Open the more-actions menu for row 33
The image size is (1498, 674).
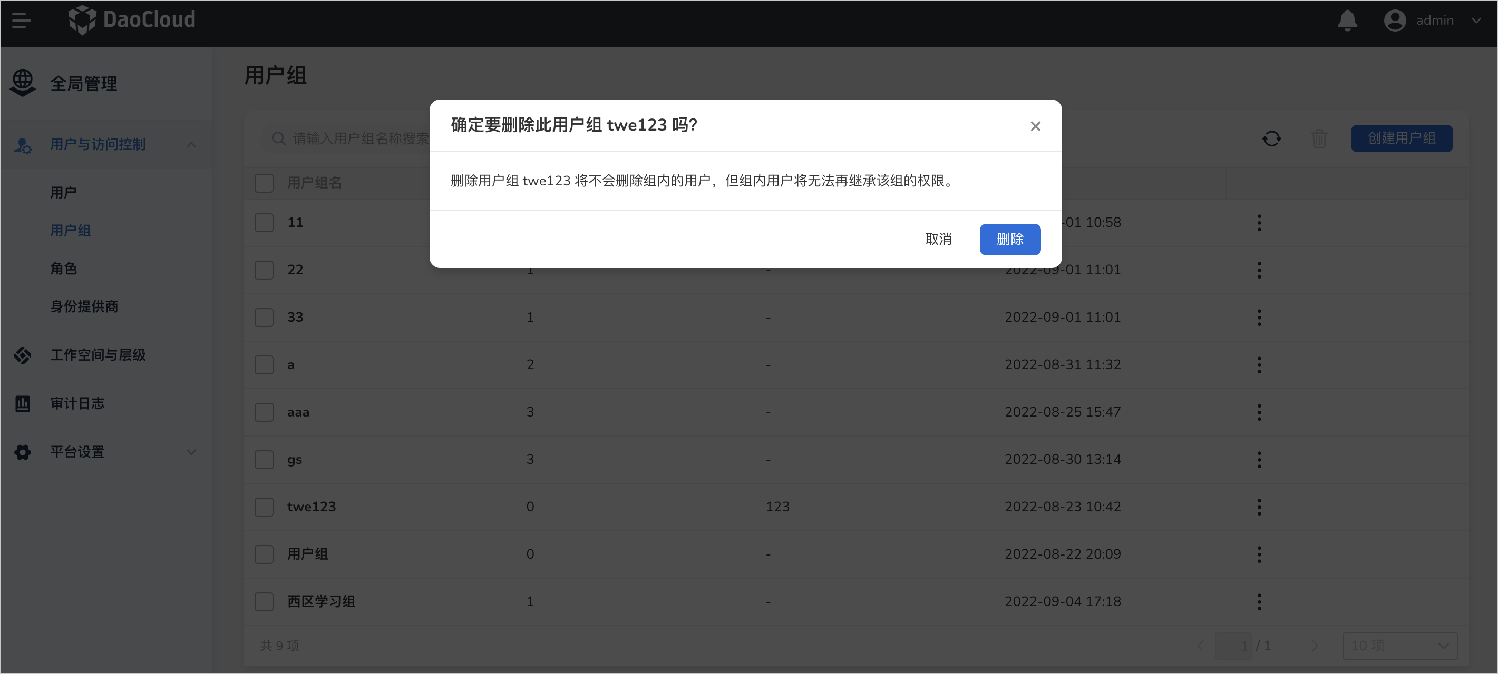pyautogui.click(x=1259, y=317)
